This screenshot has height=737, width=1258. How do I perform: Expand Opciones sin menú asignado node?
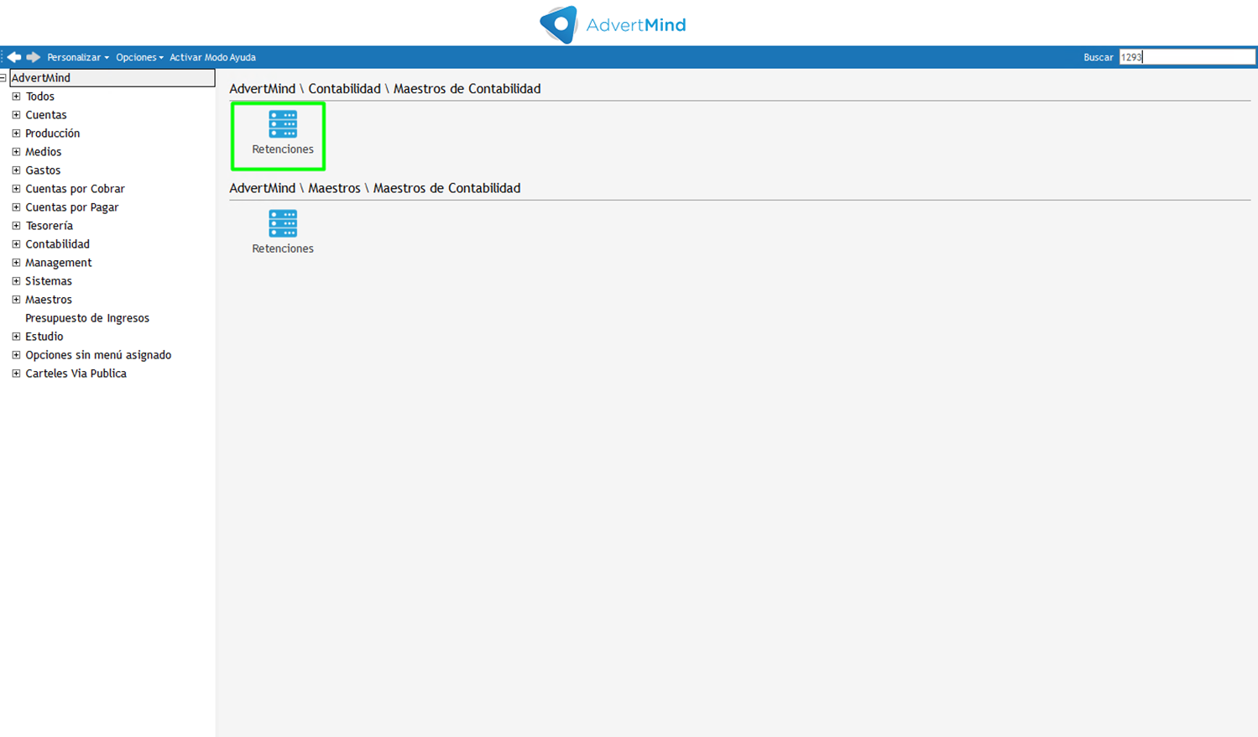pos(16,355)
